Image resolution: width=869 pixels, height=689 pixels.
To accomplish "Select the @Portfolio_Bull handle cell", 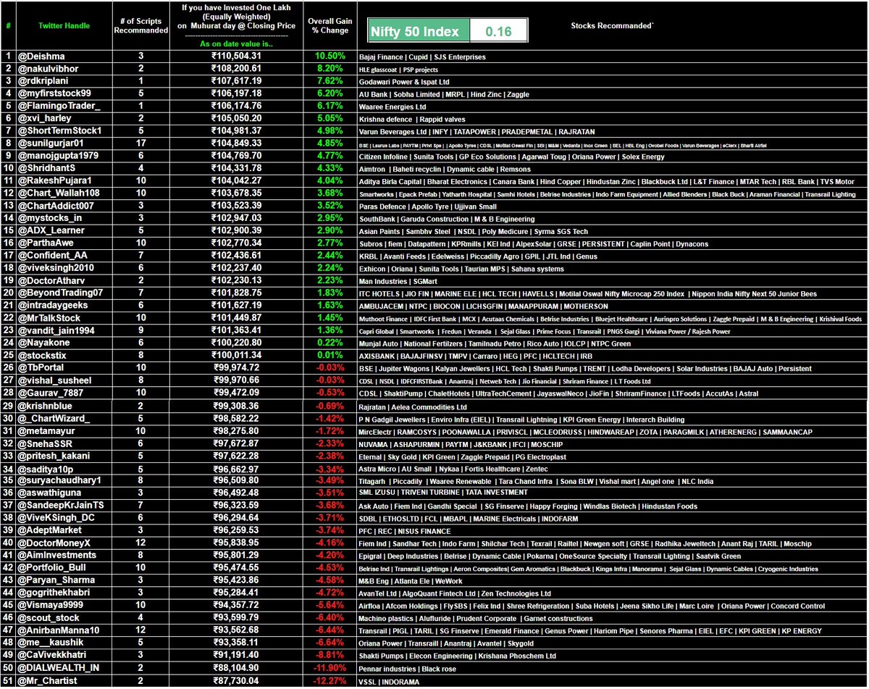I will tap(64, 567).
